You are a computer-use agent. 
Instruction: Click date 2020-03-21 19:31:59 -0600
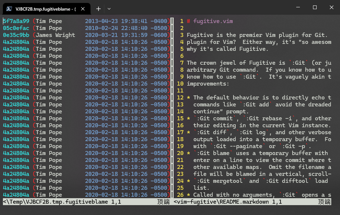pos(126,35)
